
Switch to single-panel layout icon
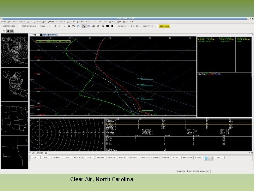pos(107,26)
